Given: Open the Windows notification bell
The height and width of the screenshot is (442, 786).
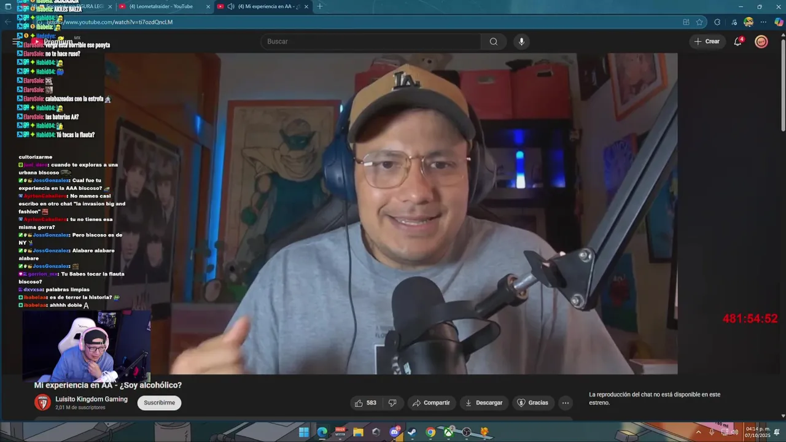Looking at the screenshot, I should (776, 432).
